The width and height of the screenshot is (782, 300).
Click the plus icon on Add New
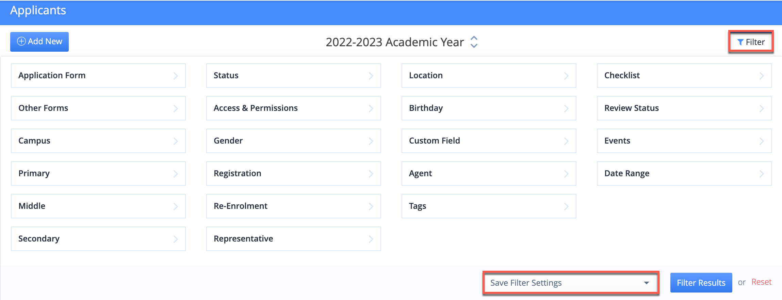click(21, 41)
